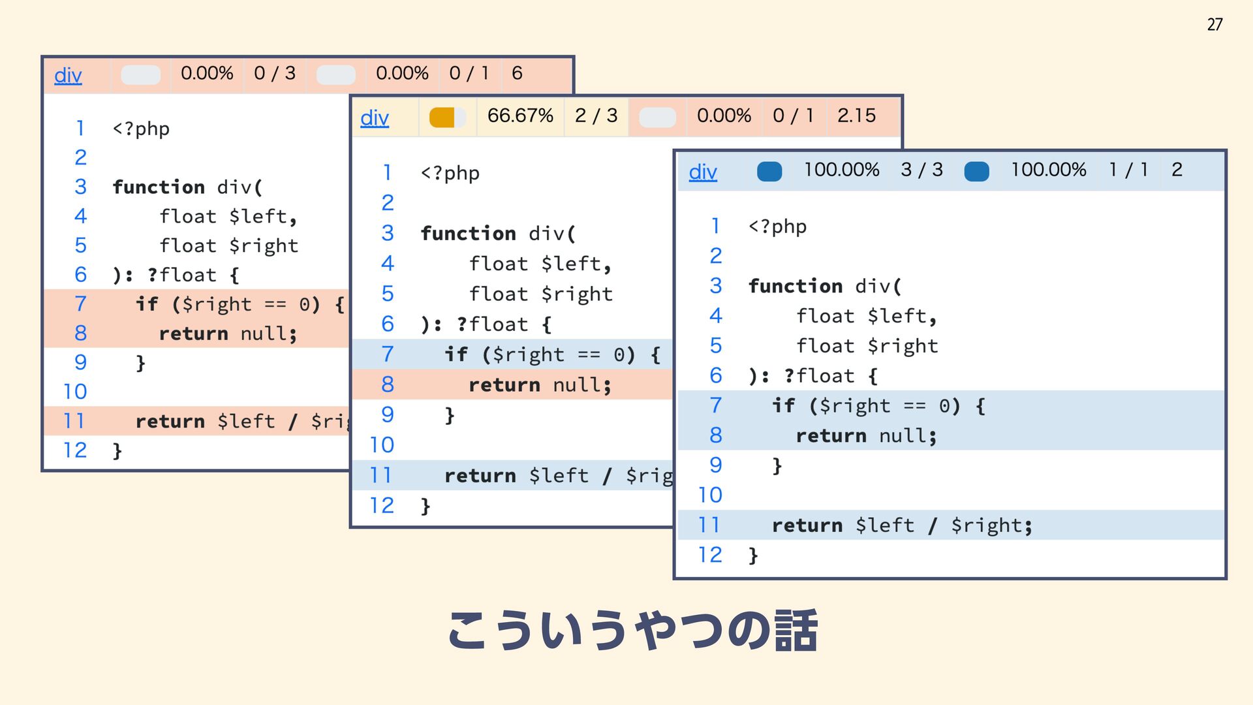The image size is (1253, 705).
Task: Click line number 11 in the rightmost code panel
Action: point(709,525)
